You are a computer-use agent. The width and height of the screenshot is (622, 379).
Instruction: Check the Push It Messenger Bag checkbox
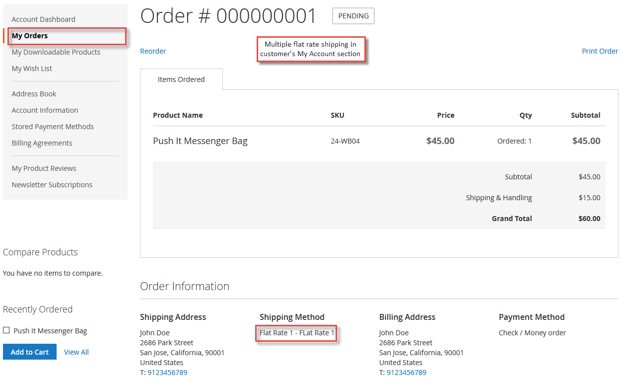coord(5,330)
